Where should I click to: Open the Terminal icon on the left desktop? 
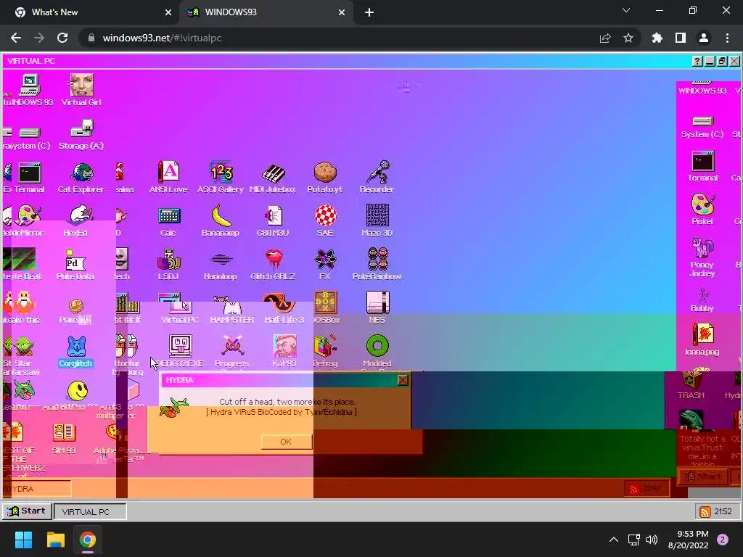tap(29, 178)
